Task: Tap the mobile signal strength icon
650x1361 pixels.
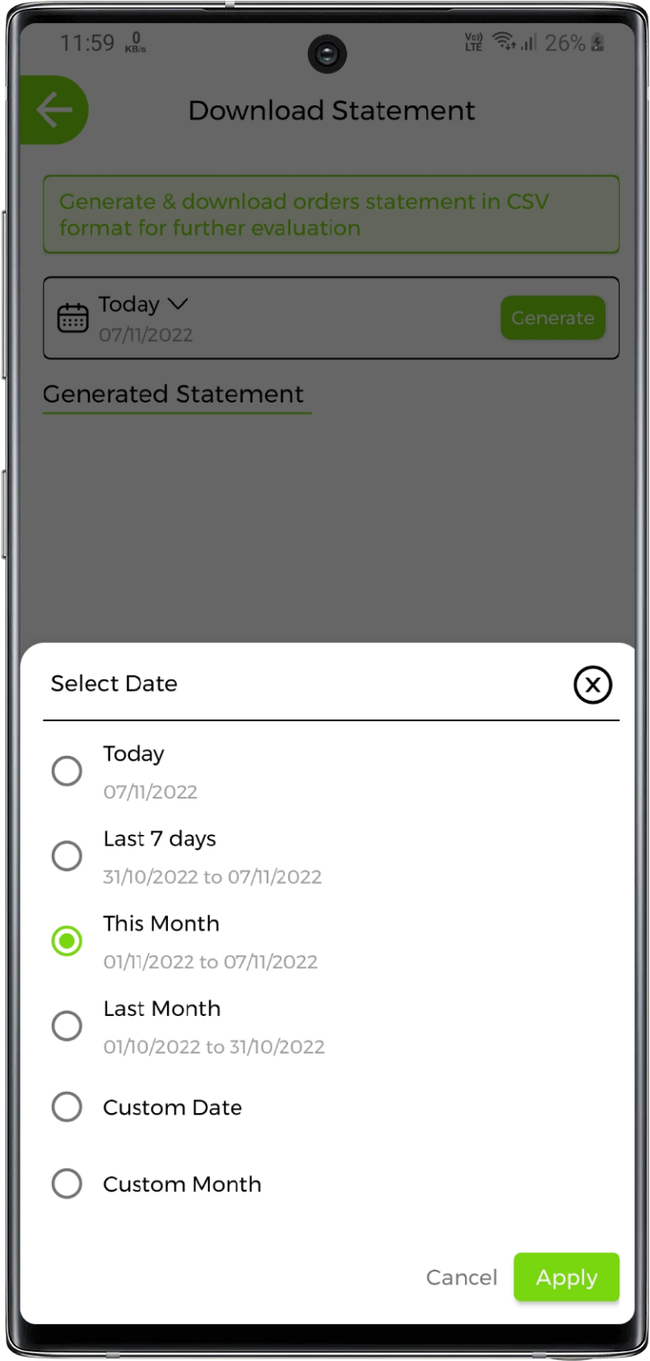Action: [528, 42]
